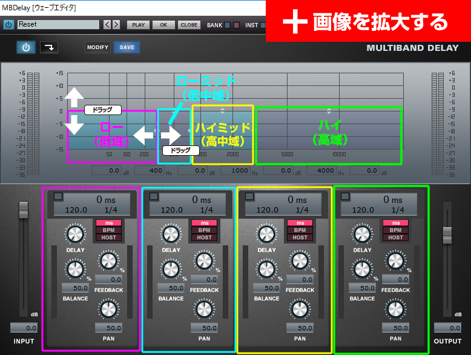Open the Reset preset name field
Viewport: 471px width, 355px height.
point(58,25)
